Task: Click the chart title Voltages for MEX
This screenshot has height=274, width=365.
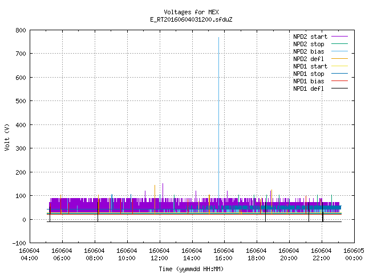Action: pyautogui.click(x=191, y=12)
